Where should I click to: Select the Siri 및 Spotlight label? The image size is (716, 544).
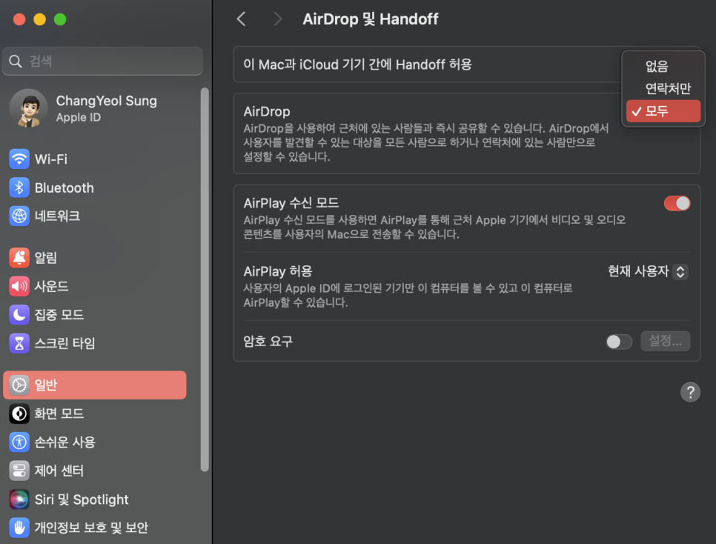[82, 500]
